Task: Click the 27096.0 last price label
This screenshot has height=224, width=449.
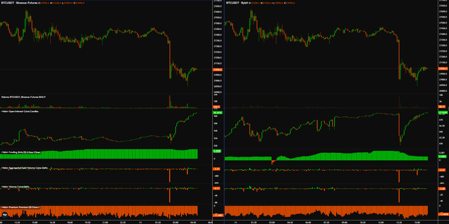Action: (217, 70)
